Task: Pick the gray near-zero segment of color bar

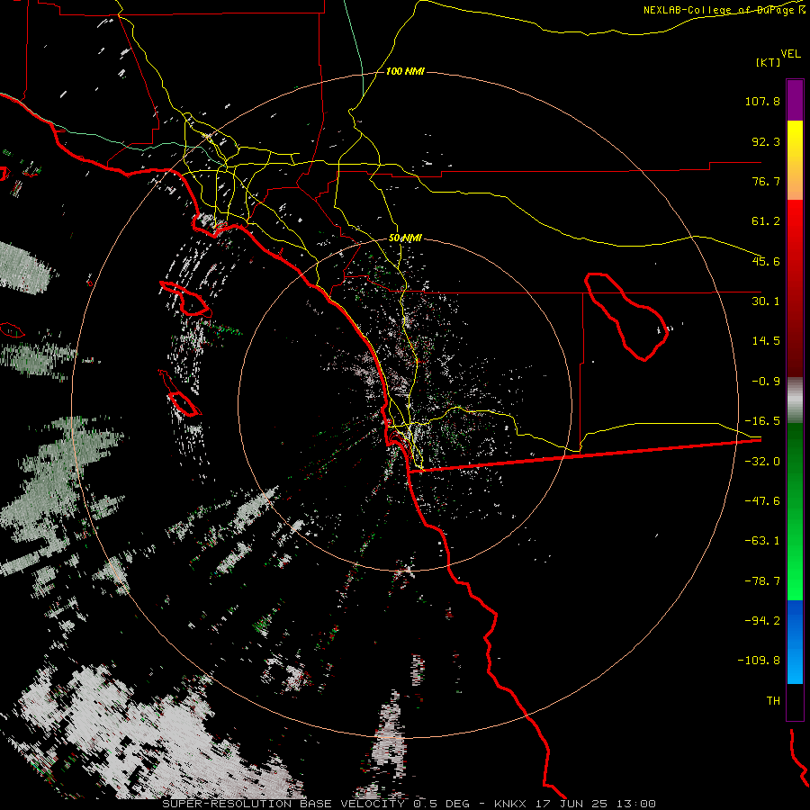Action: tap(795, 400)
